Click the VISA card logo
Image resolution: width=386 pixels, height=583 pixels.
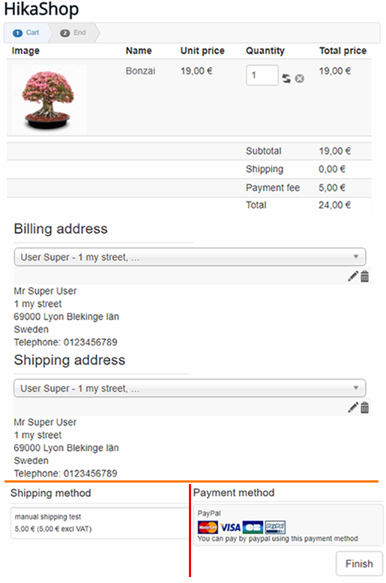pyautogui.click(x=230, y=528)
